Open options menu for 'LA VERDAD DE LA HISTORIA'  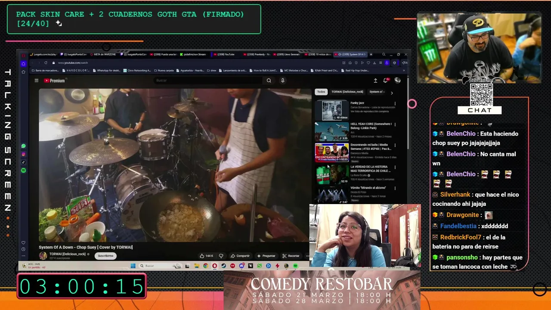[395, 167]
